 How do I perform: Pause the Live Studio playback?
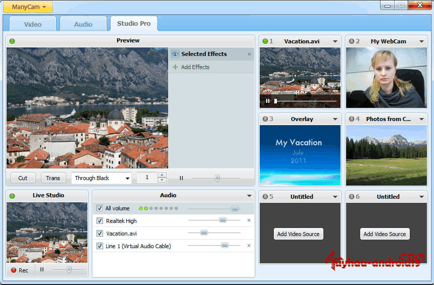pos(42,269)
